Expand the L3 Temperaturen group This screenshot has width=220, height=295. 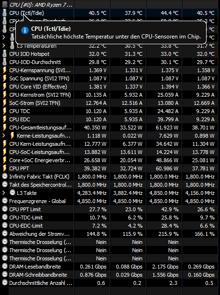pos(3,46)
